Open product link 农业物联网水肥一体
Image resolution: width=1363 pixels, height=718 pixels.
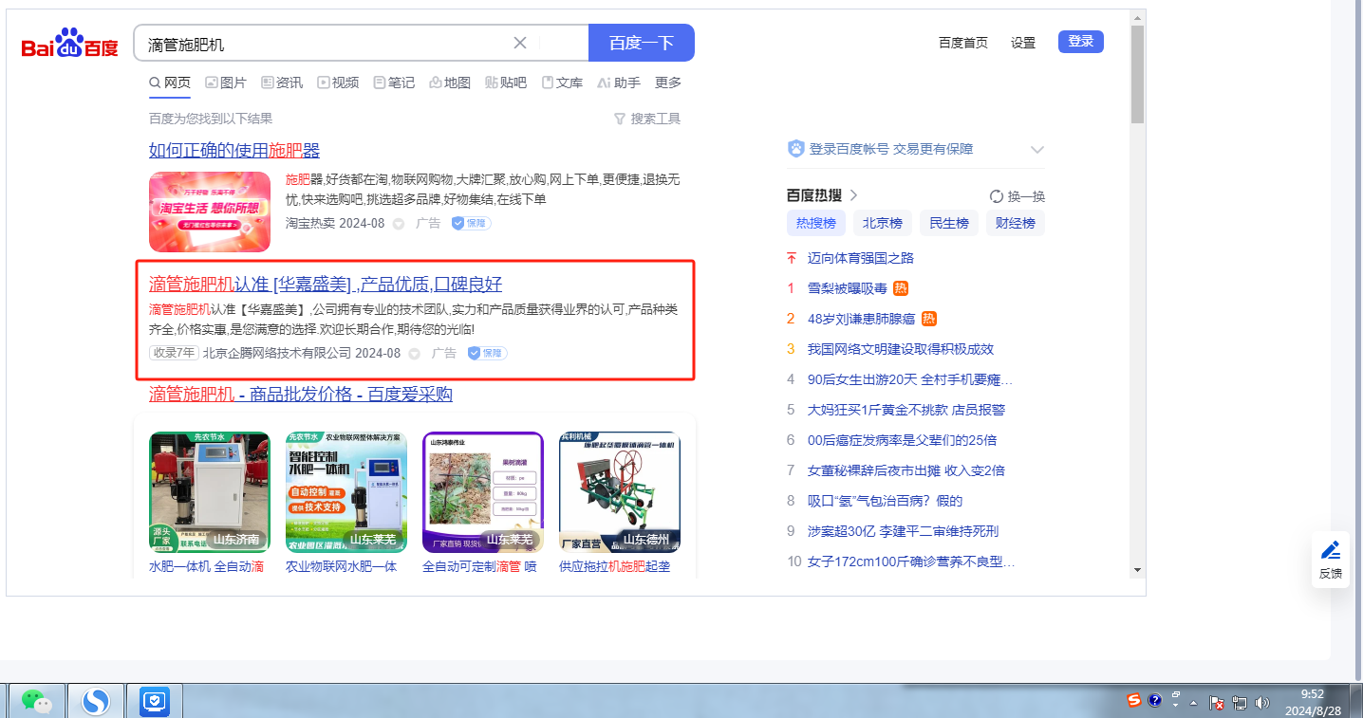pyautogui.click(x=342, y=567)
